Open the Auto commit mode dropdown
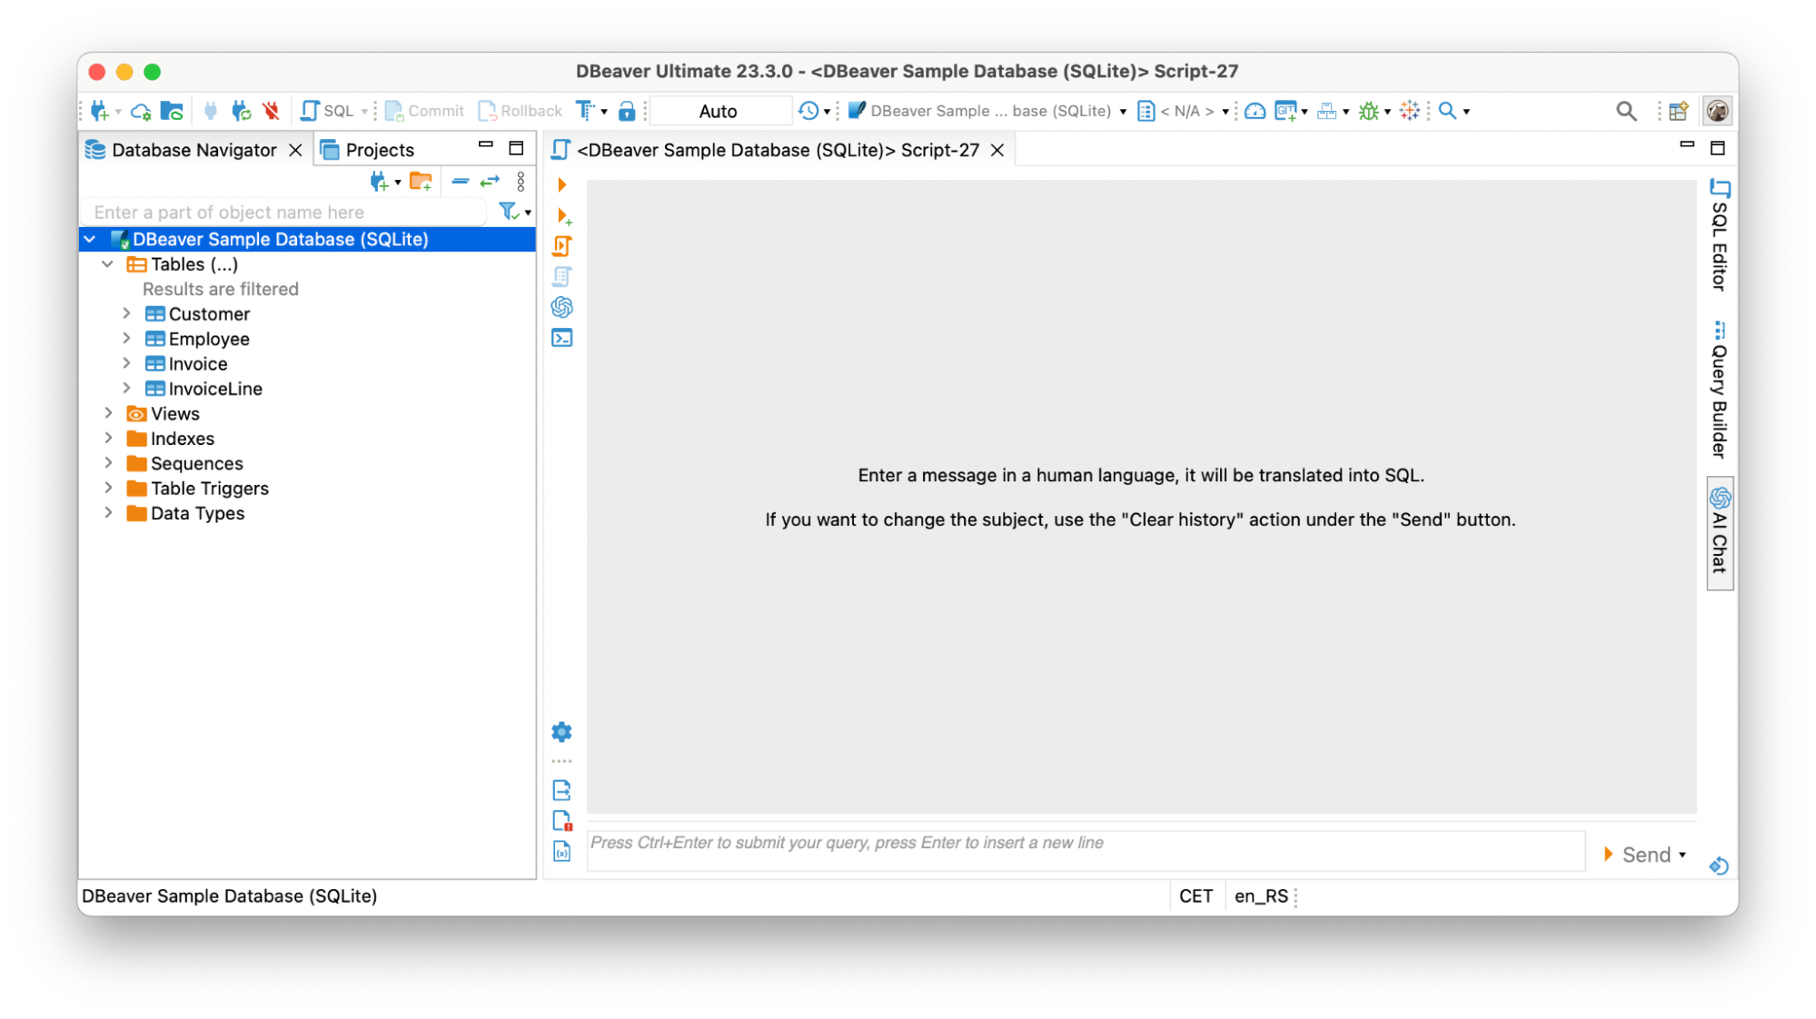 click(719, 110)
